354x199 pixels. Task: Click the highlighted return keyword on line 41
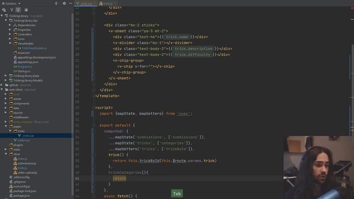click(x=119, y=178)
